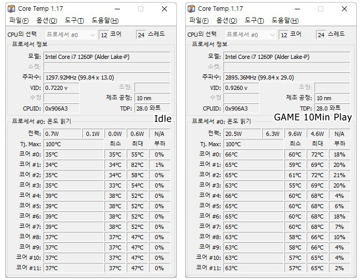Image resolution: width=362 pixels, height=280 pixels.
Task: Open 도움말(H) menu in the right window
Action: [x=285, y=21]
